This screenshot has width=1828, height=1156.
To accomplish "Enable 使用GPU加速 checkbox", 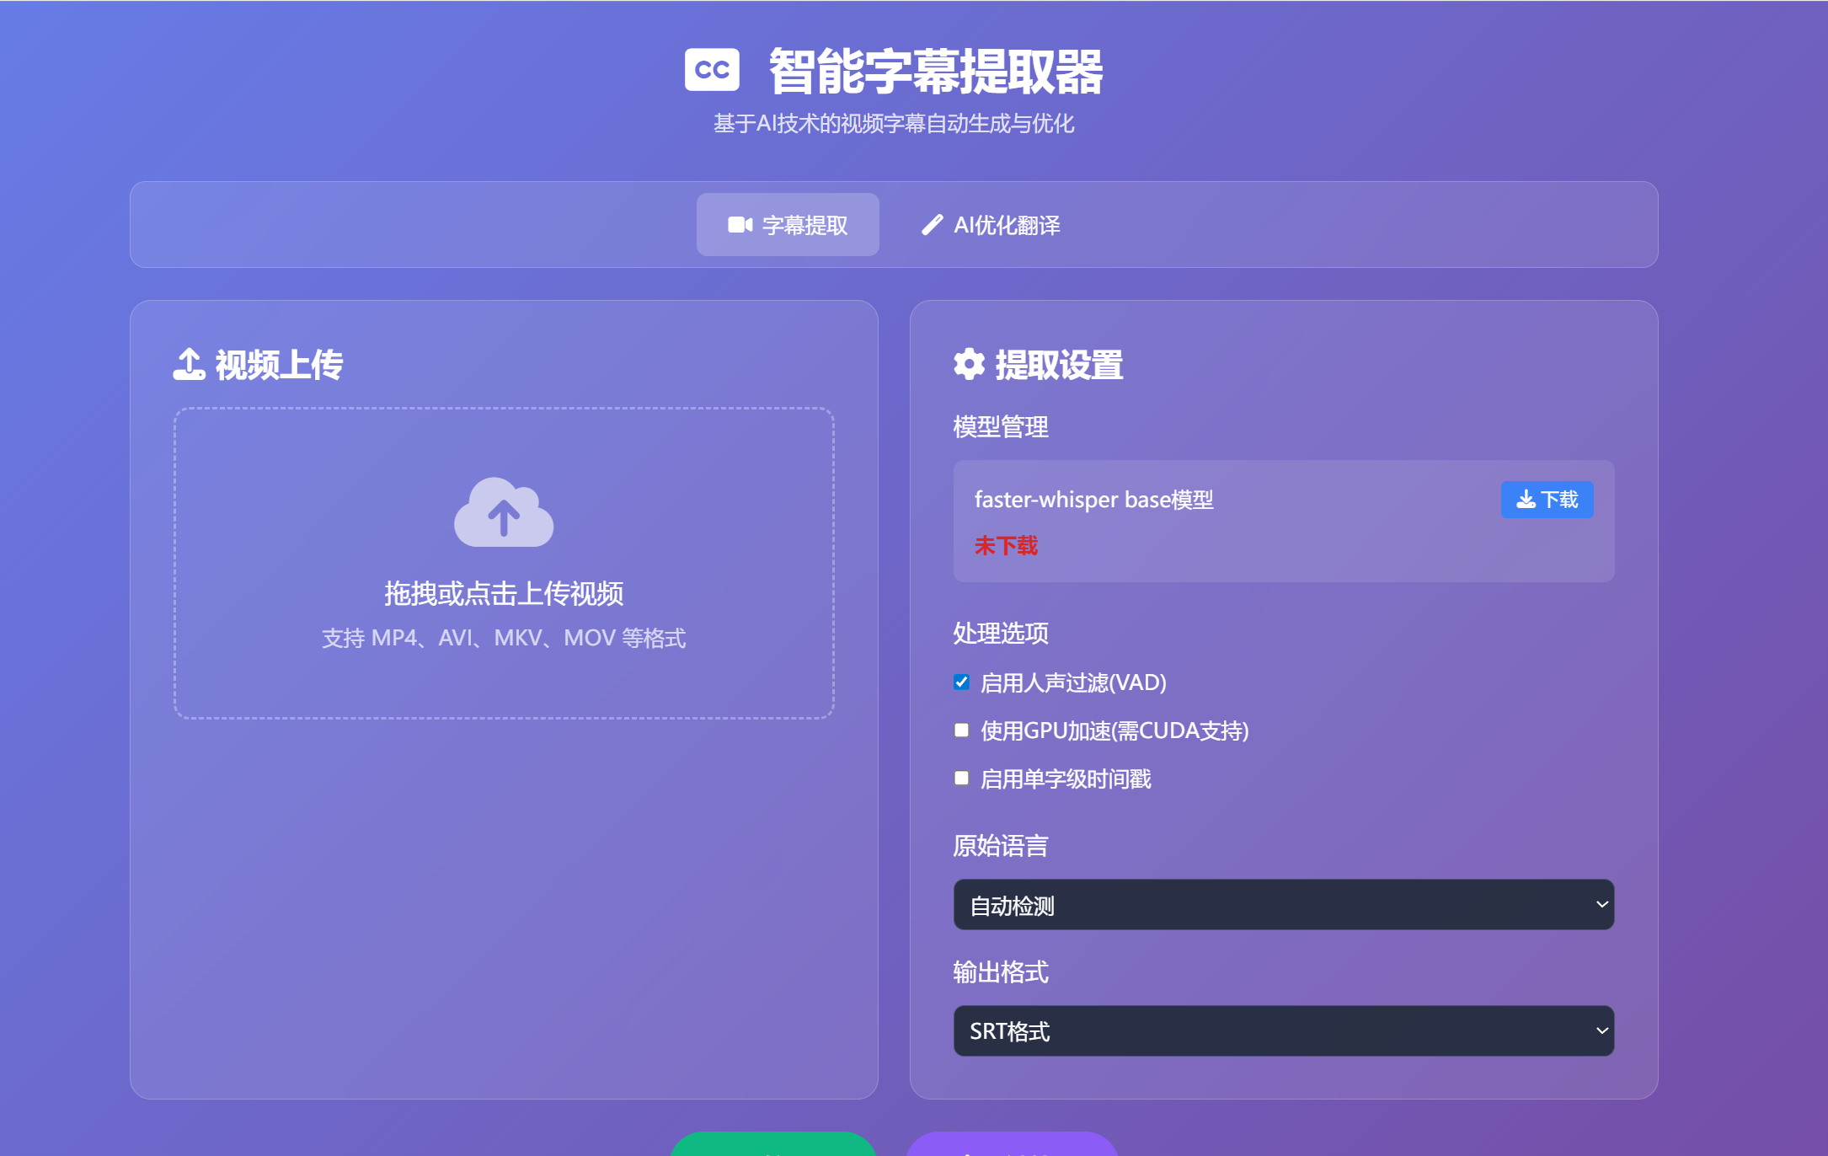I will click(961, 730).
